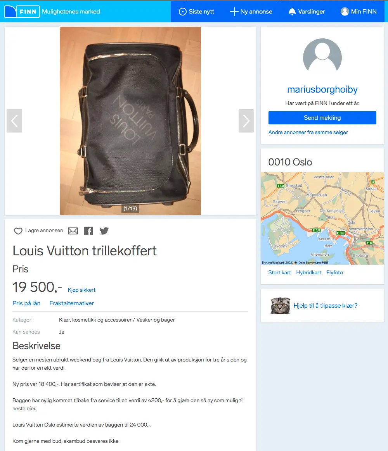This screenshot has width=388, height=451.
Task: Show previous photo with left arrow
Action: click(14, 121)
